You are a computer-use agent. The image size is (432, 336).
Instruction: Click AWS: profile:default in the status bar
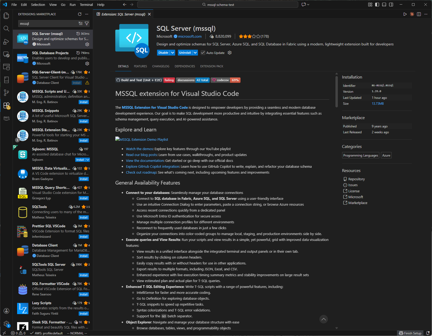click(46, 333)
